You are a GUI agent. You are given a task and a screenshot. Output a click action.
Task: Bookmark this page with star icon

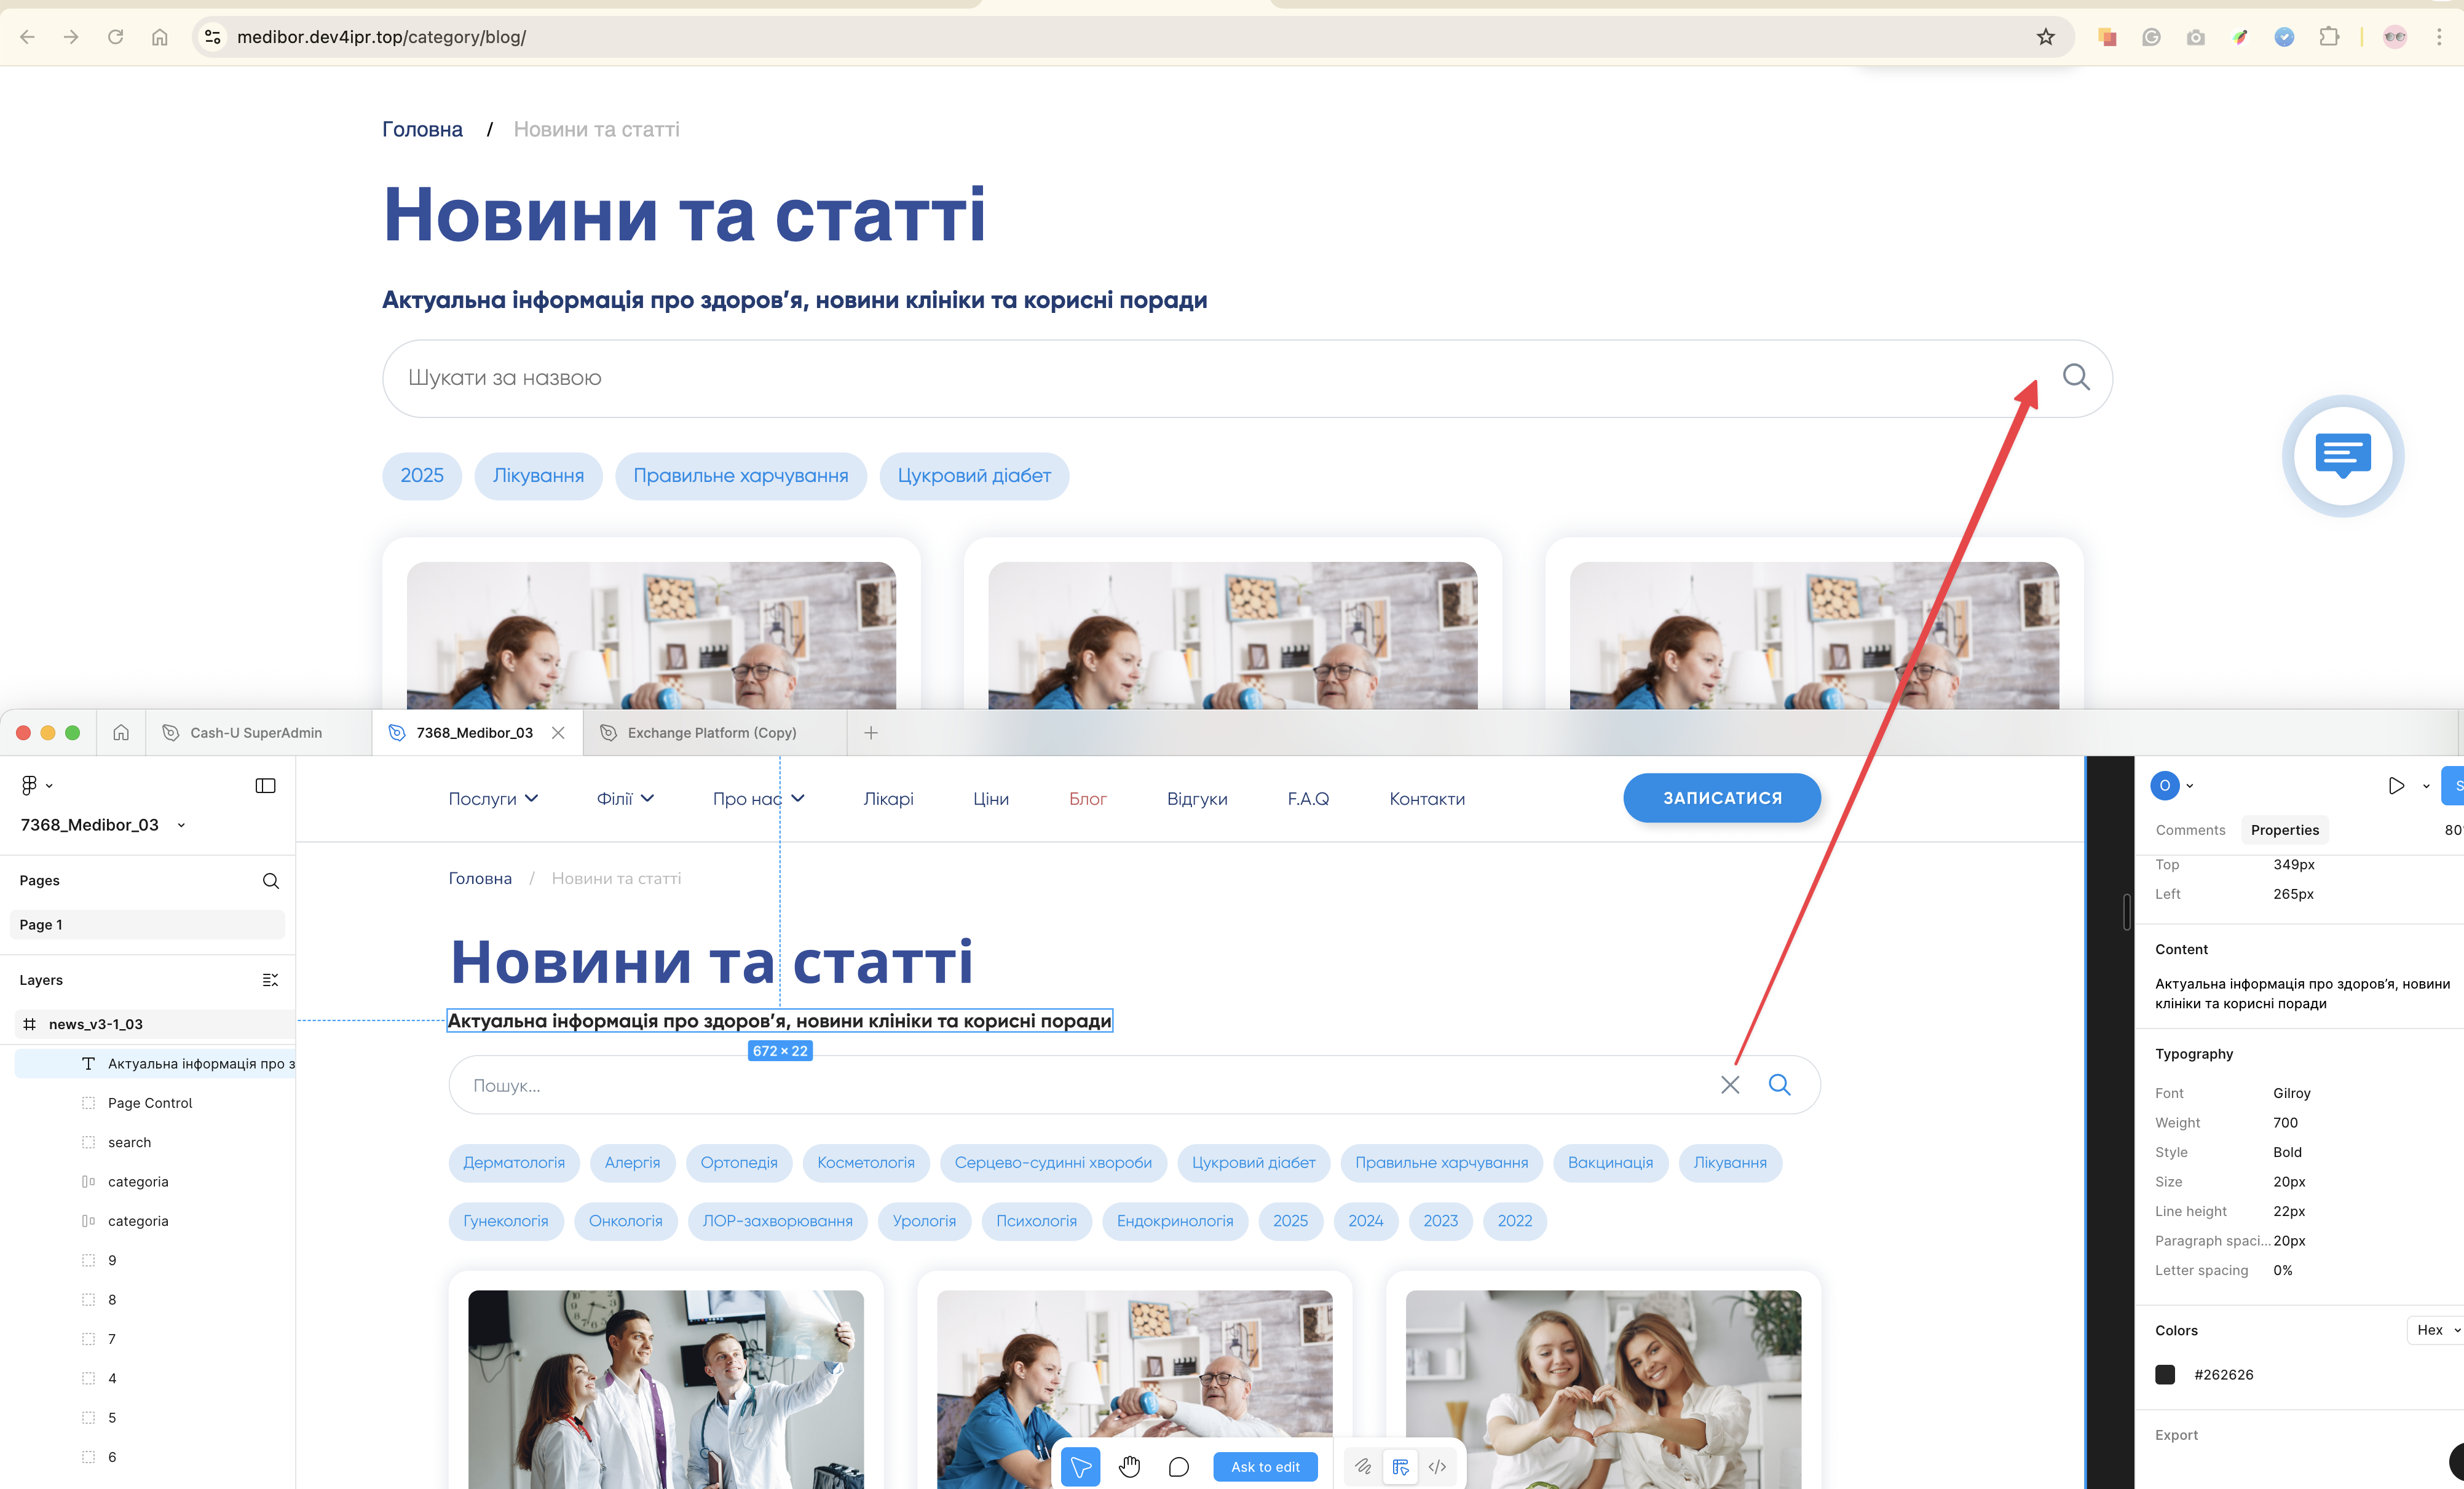pos(2046,37)
